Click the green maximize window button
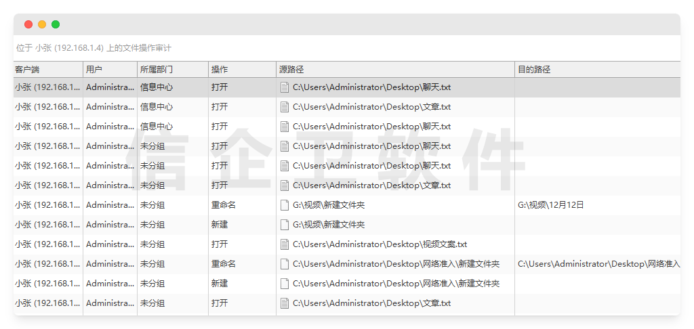 click(x=56, y=24)
